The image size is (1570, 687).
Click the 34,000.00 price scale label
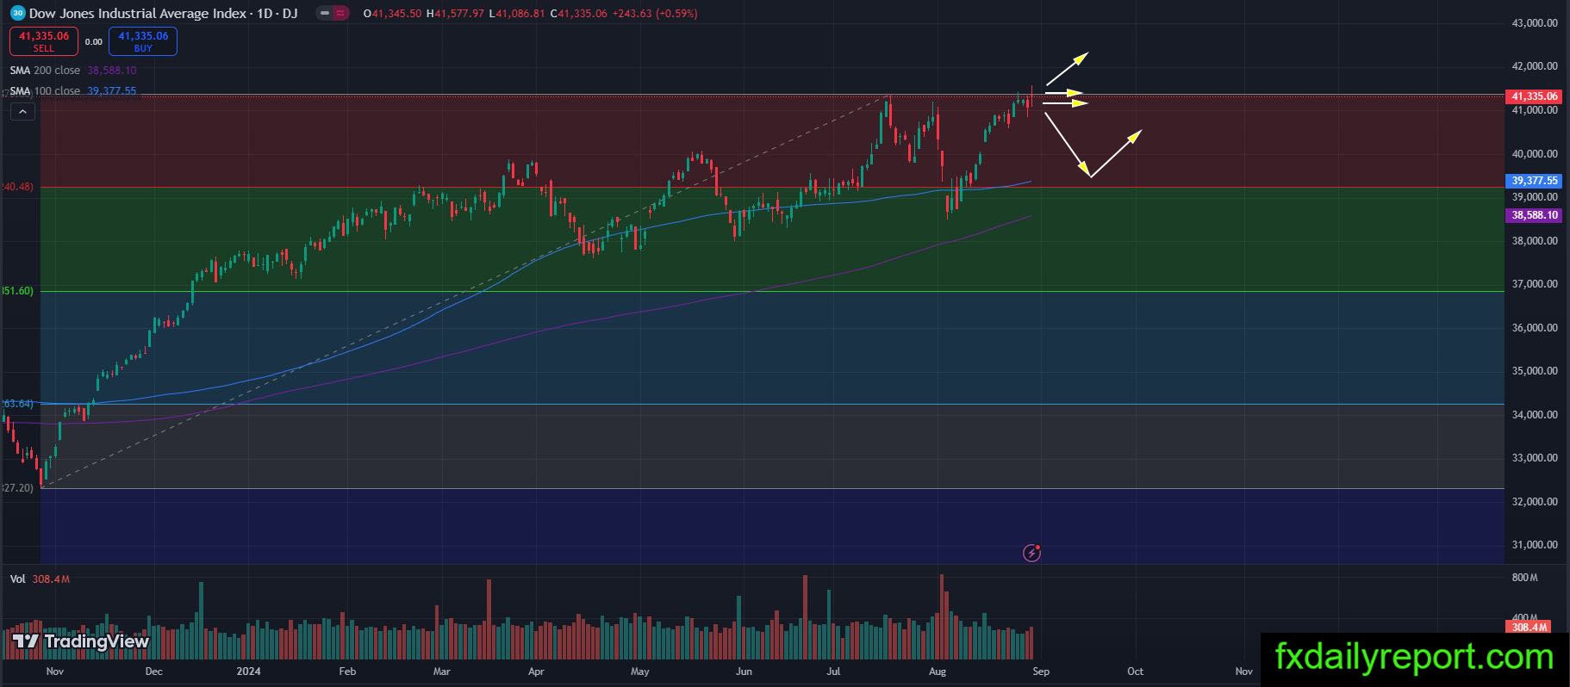1535,415
